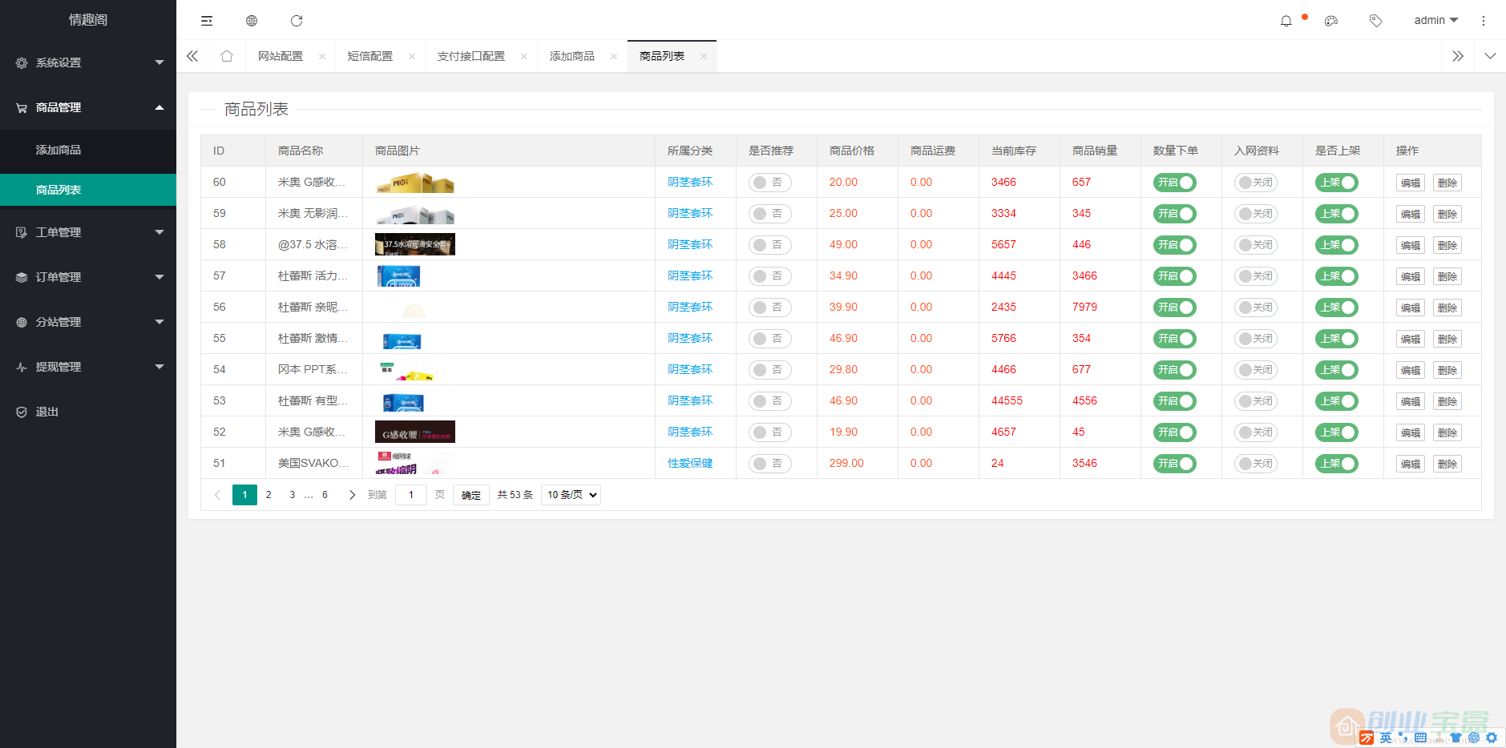Viewport: 1506px width, 748px height.
Task: Click the globe language icon
Action: tap(252, 20)
